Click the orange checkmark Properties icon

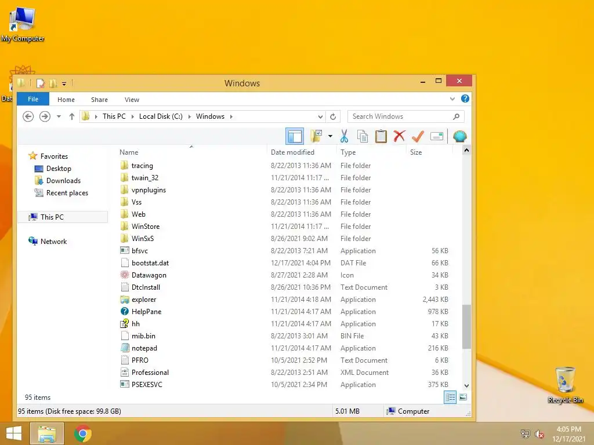tap(418, 136)
